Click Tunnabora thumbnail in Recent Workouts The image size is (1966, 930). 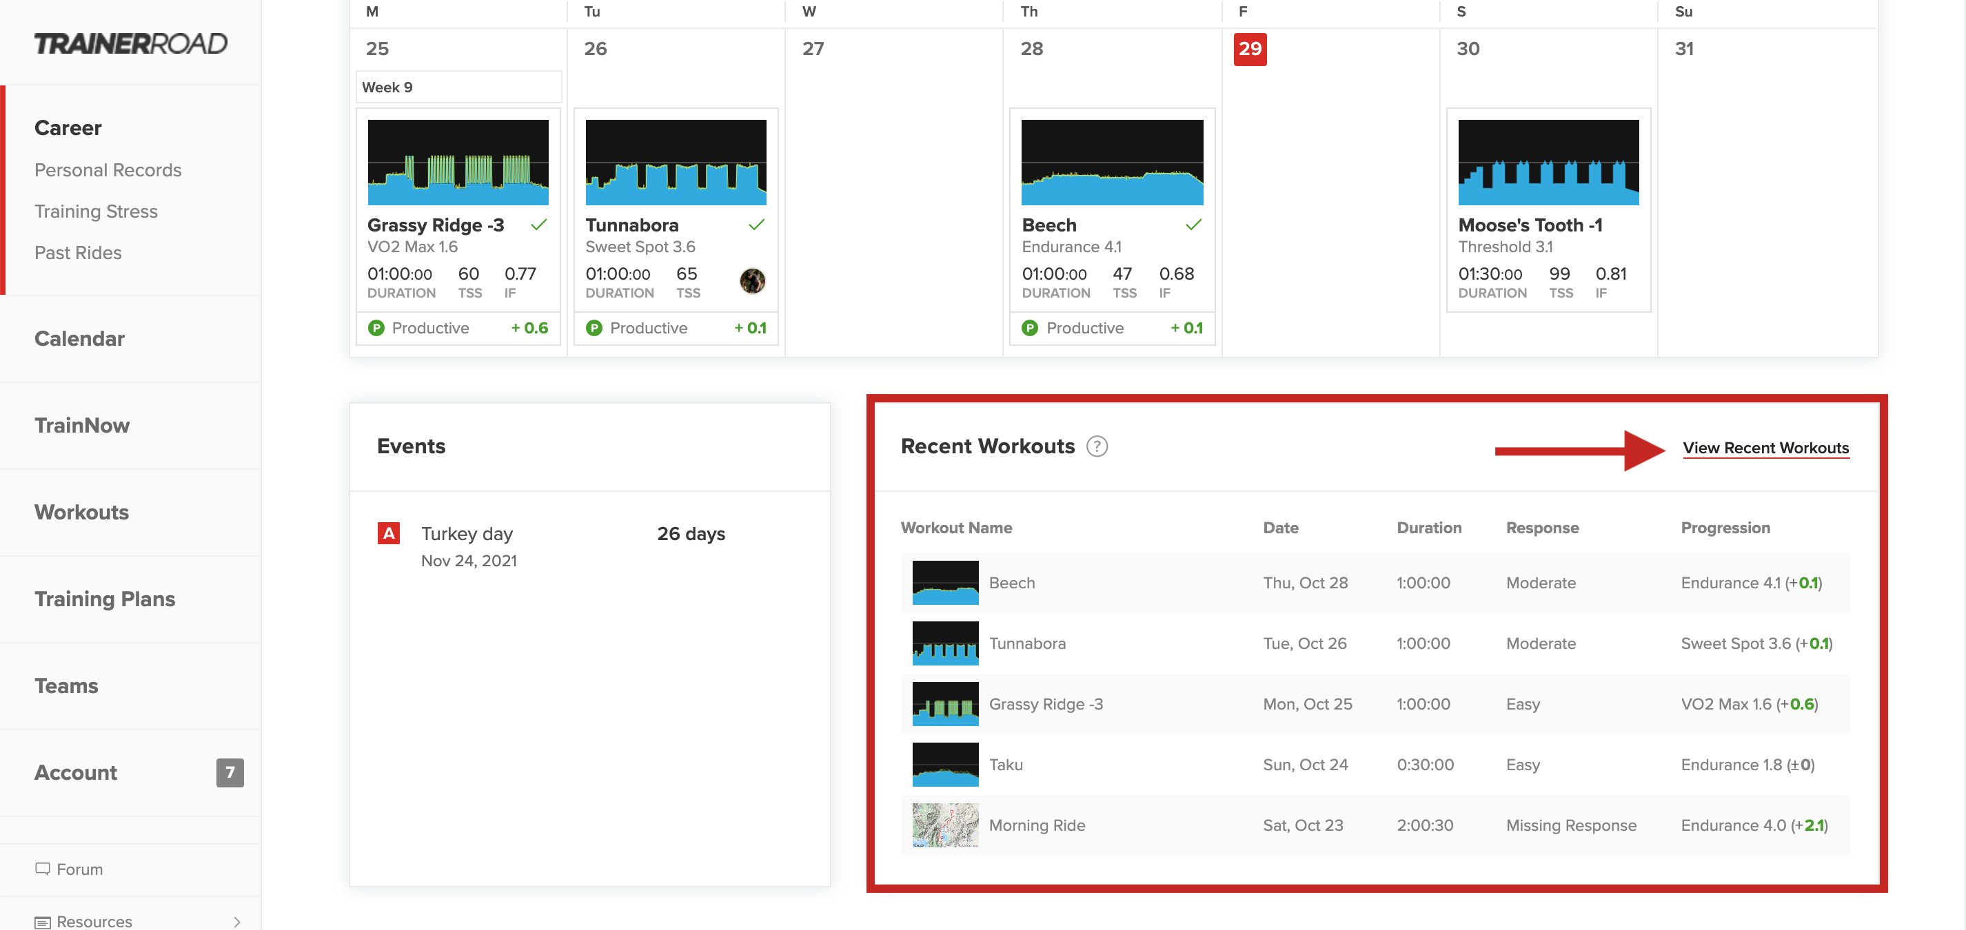click(x=945, y=643)
